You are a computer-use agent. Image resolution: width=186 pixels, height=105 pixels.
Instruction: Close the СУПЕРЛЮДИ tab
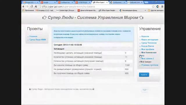click(90, 2)
